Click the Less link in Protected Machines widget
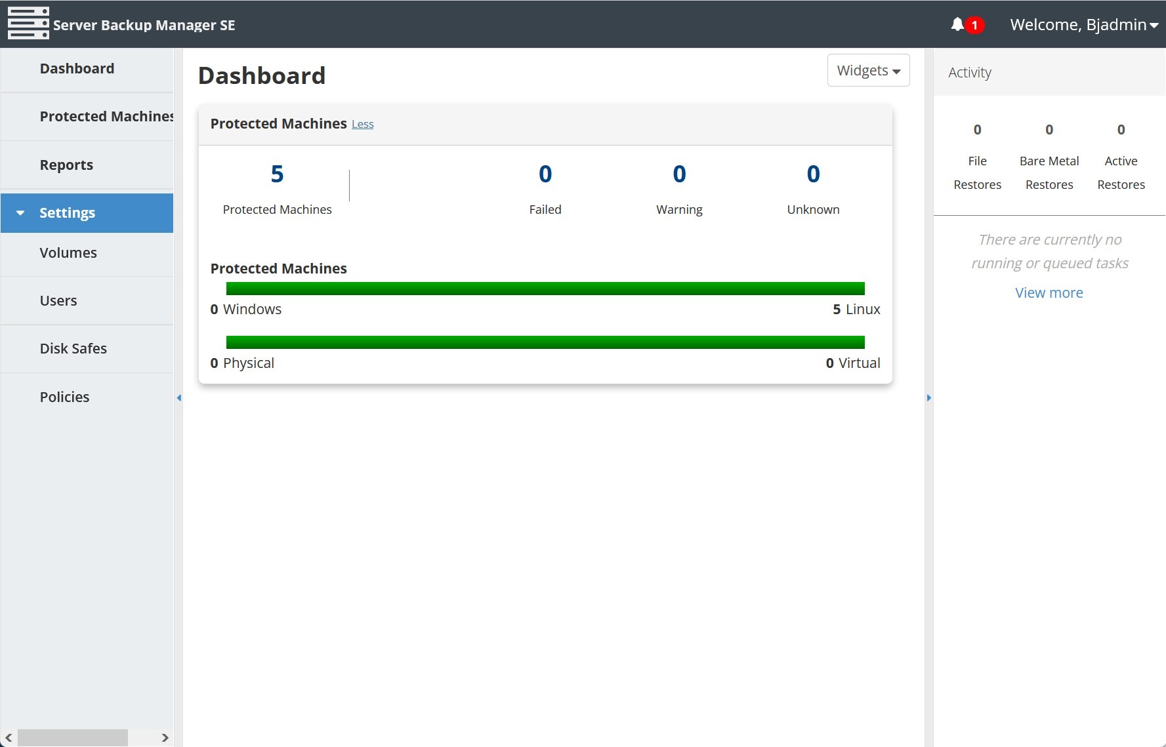 pos(362,124)
